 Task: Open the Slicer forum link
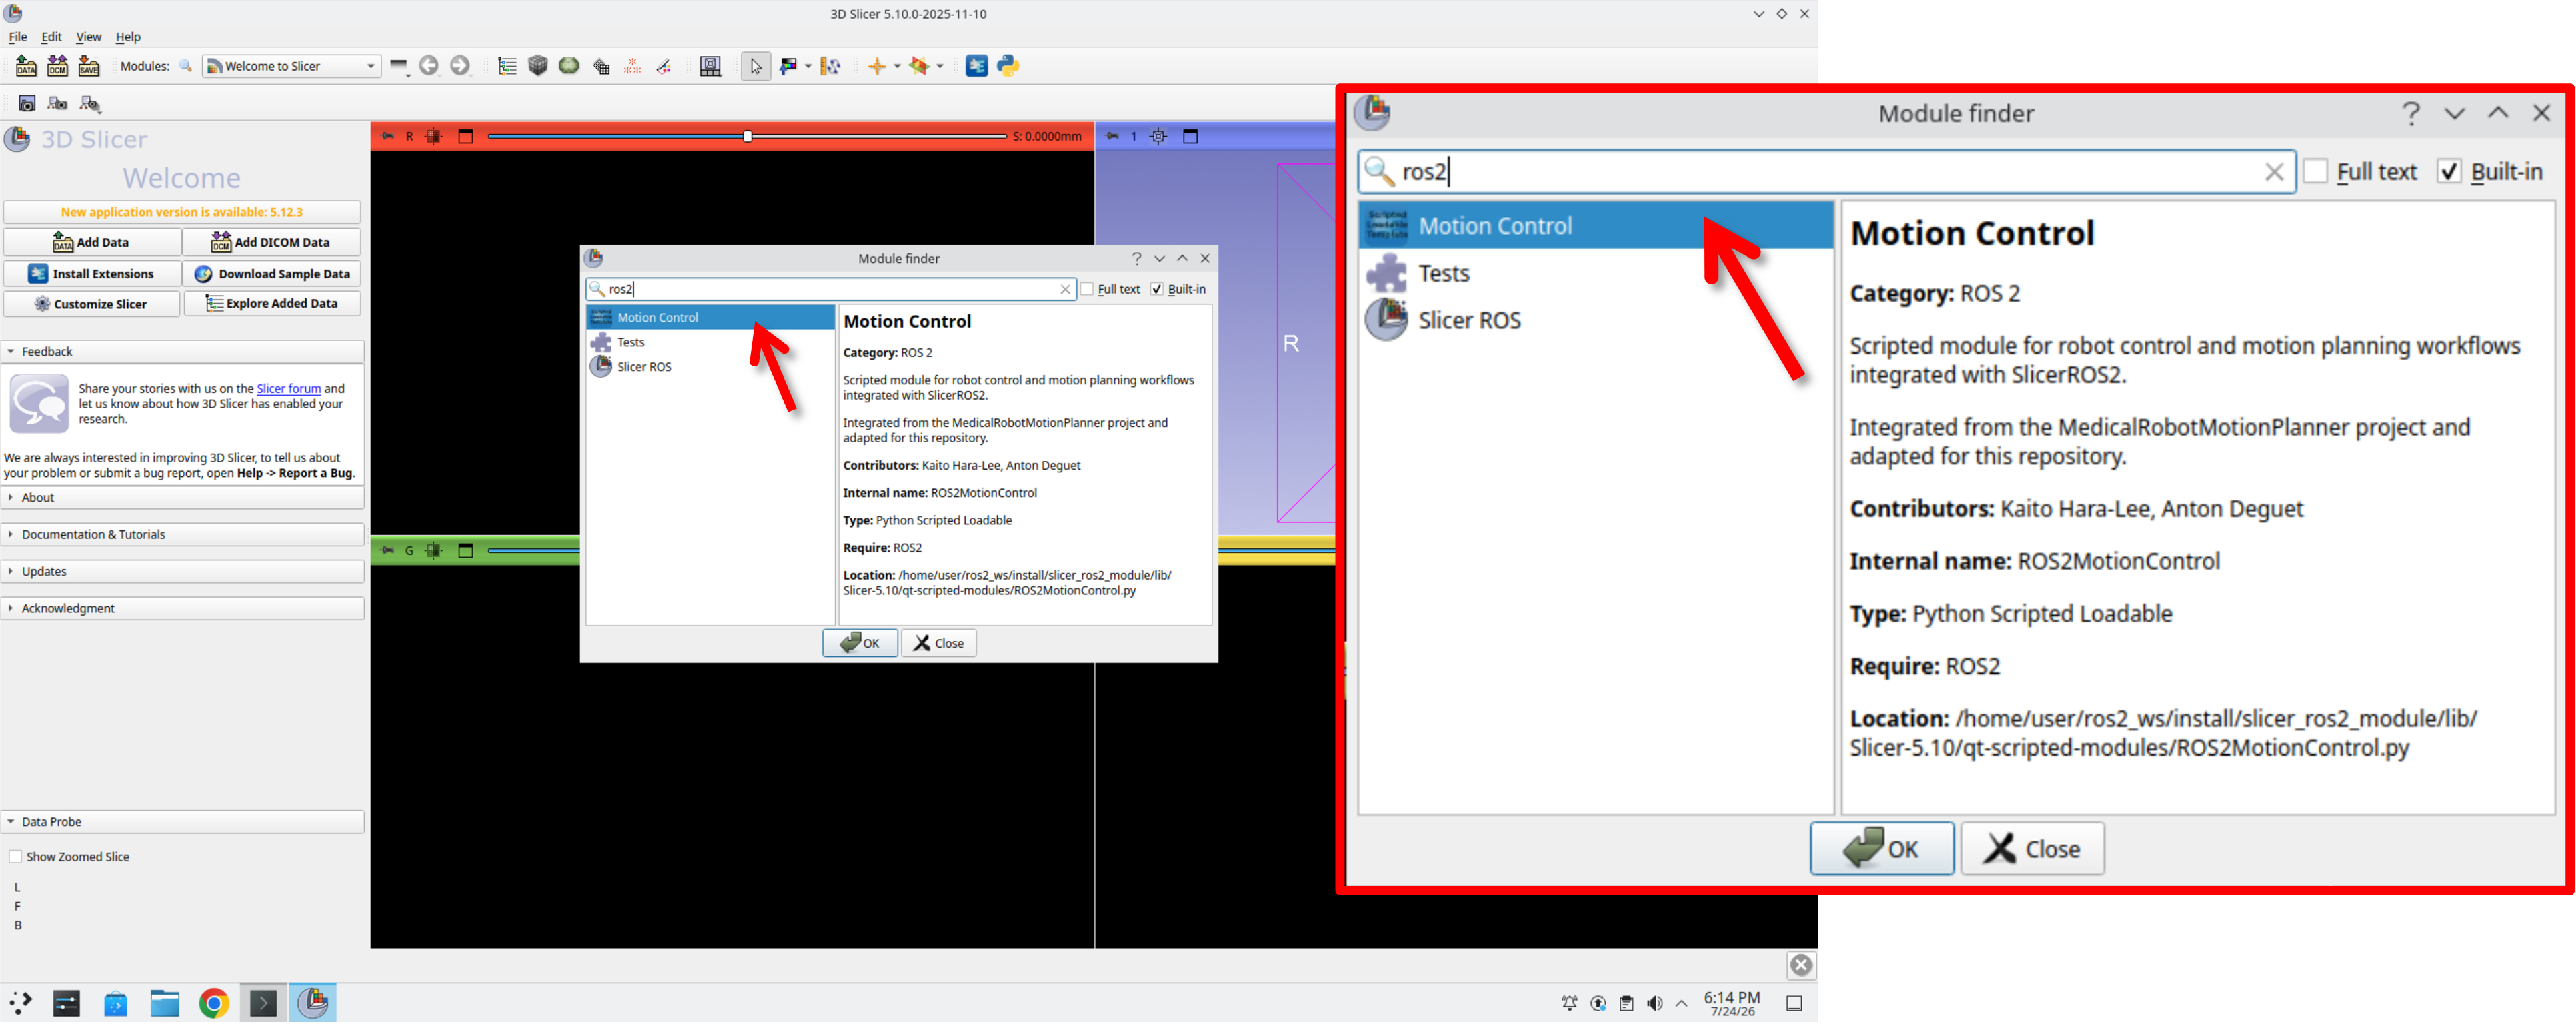(x=289, y=389)
